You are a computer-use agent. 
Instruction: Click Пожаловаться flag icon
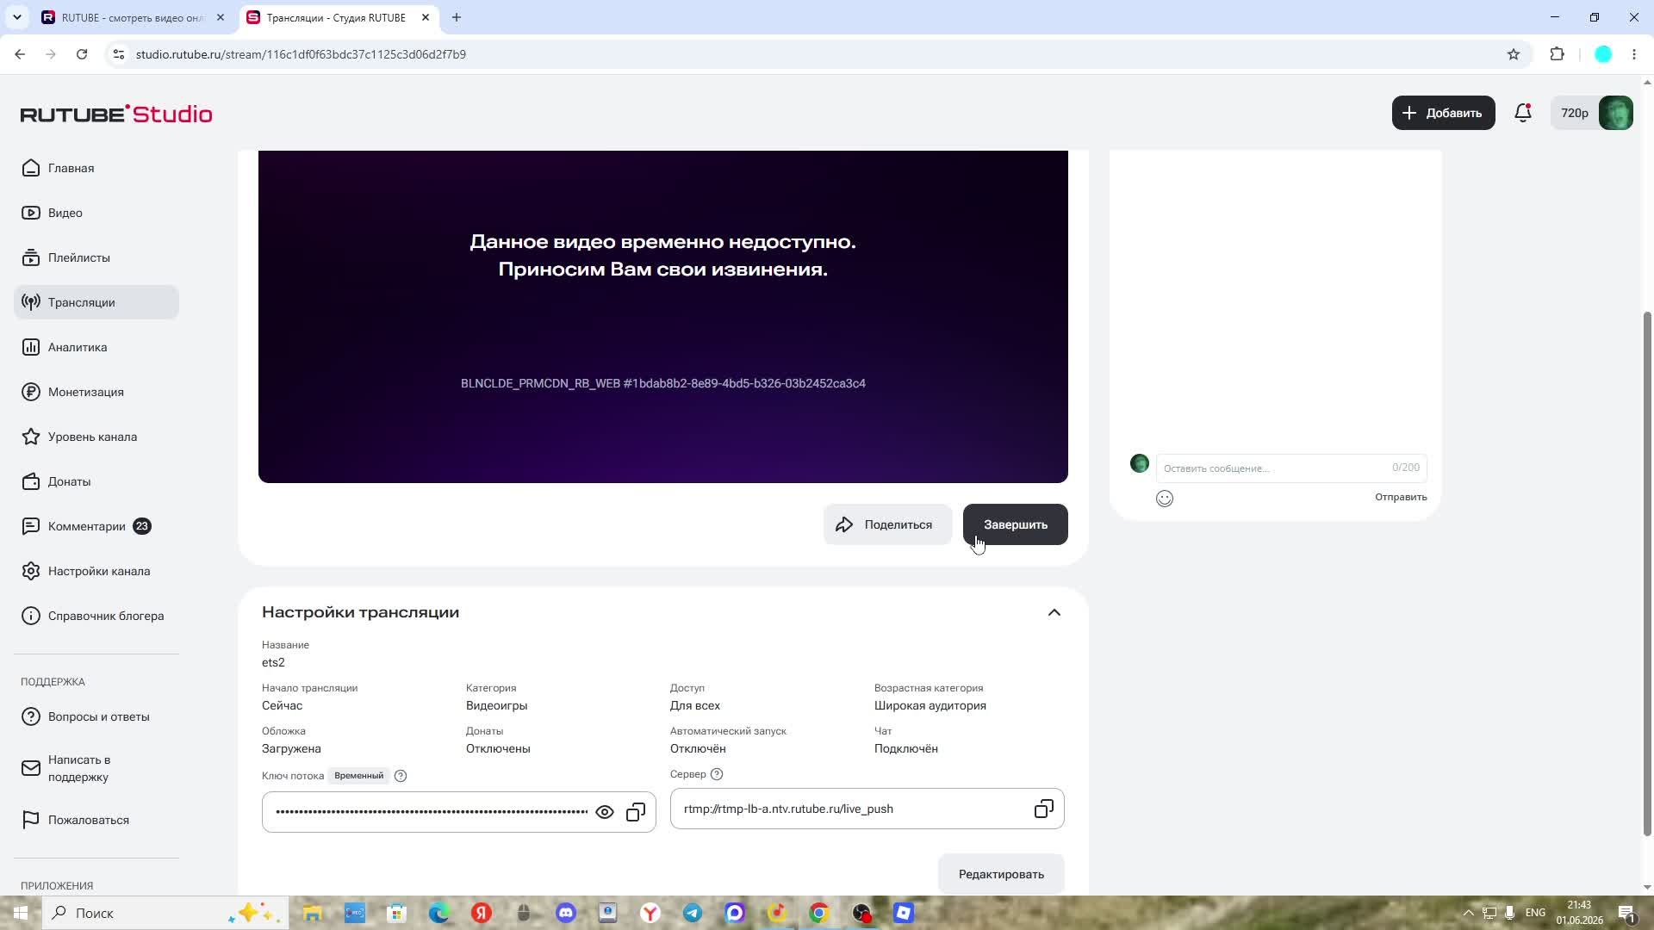pos(31,820)
